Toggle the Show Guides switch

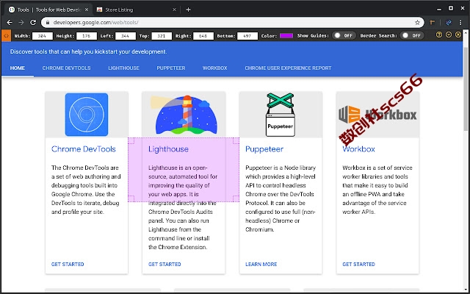pyautogui.click(x=344, y=35)
